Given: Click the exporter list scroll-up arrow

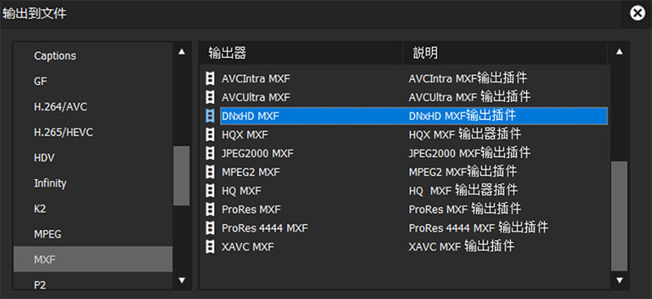Looking at the screenshot, I should pyautogui.click(x=619, y=52).
